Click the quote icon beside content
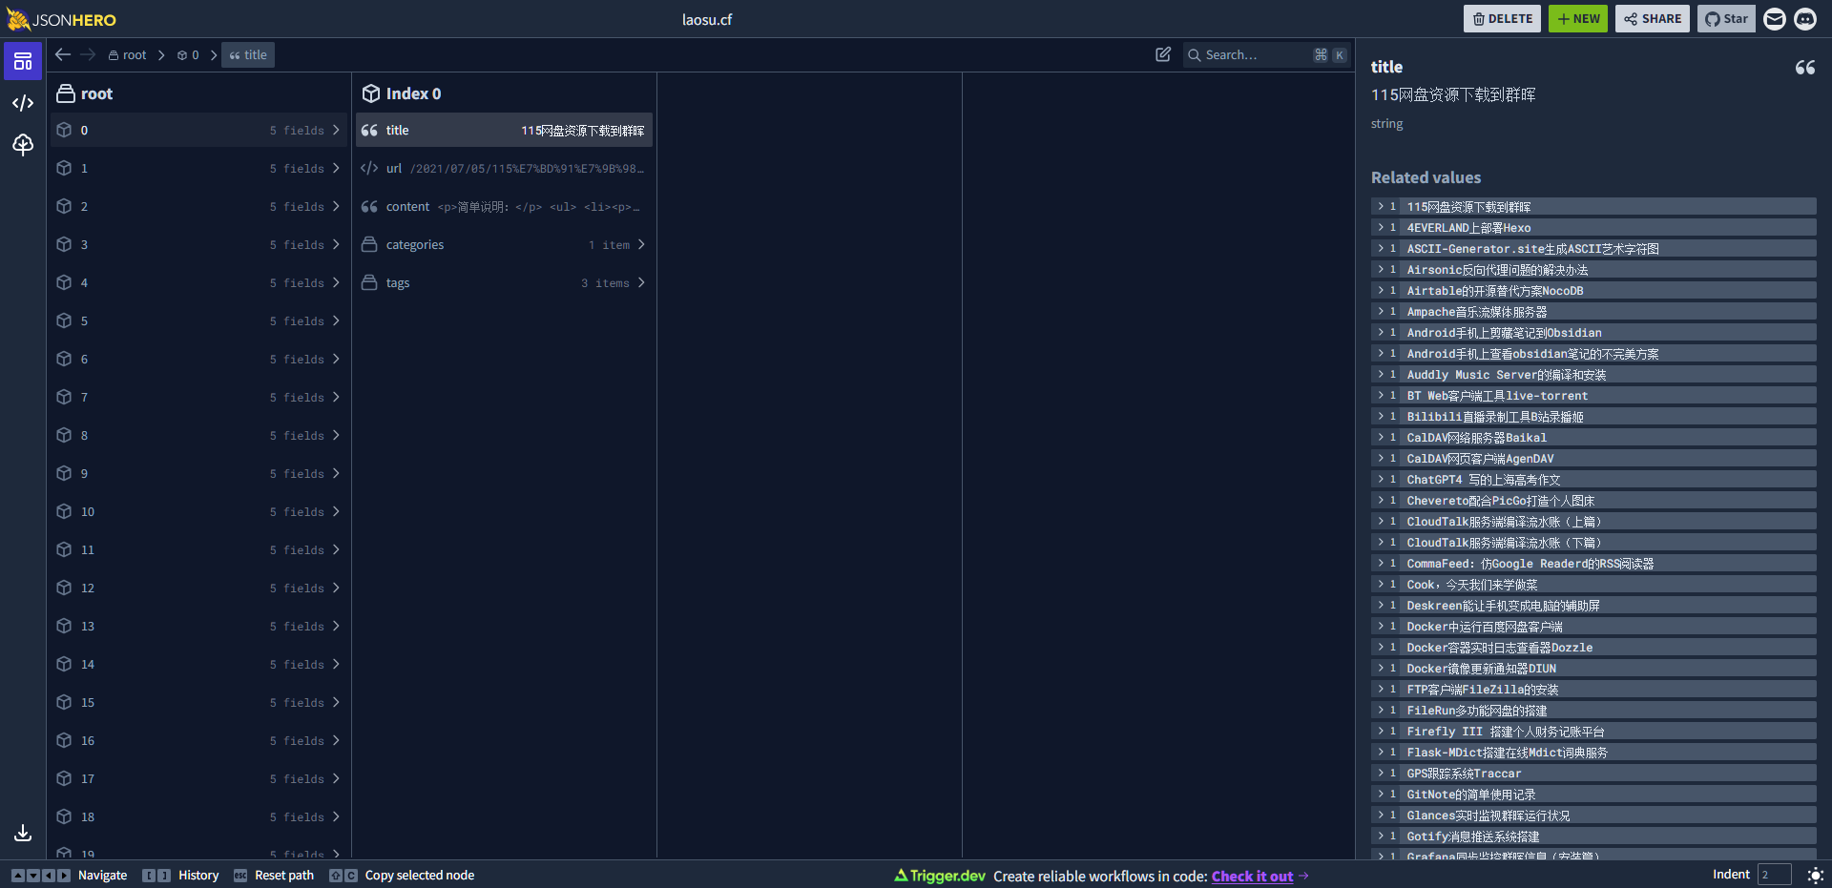 click(x=369, y=206)
